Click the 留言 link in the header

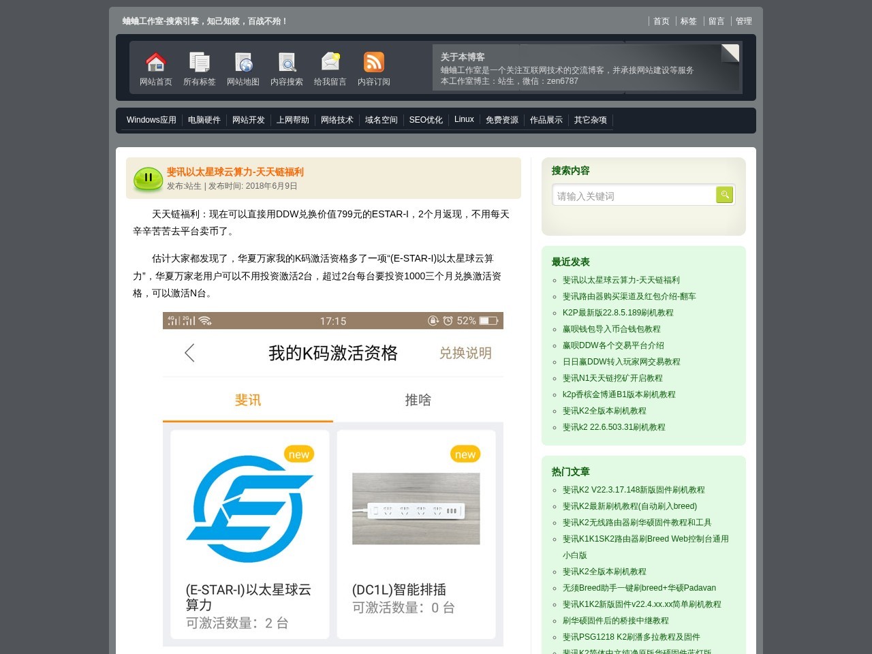[716, 21]
